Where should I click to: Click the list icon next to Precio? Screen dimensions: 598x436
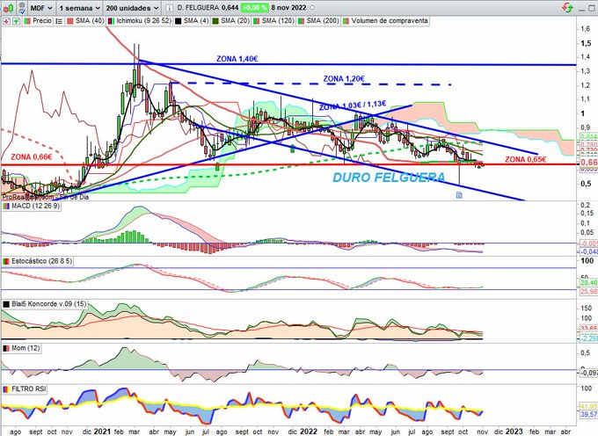point(59,21)
